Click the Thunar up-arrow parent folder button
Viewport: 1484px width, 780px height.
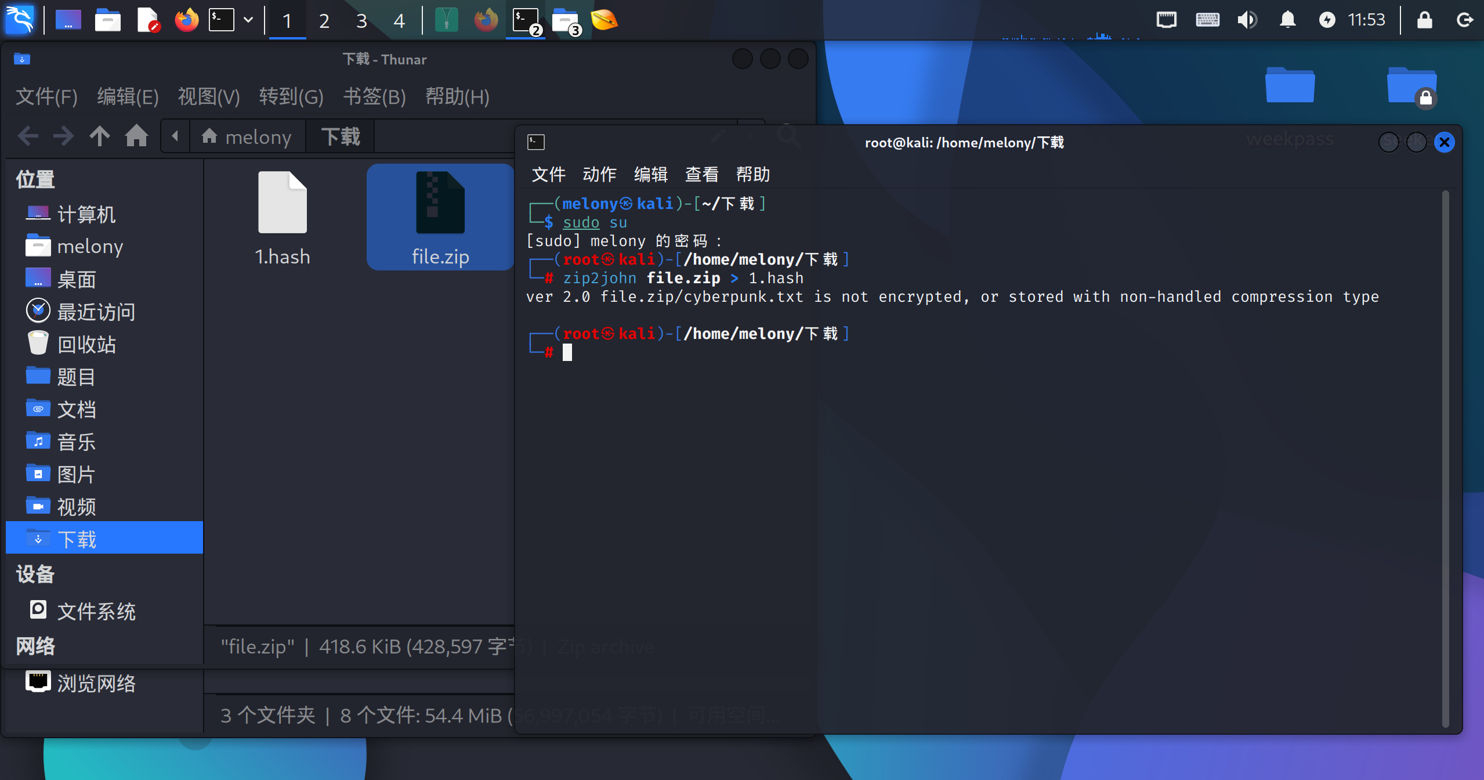pos(99,136)
